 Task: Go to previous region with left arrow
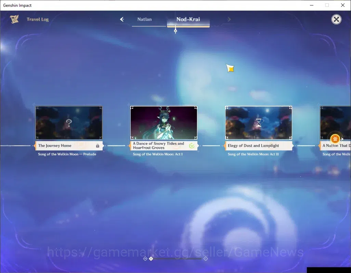pyautogui.click(x=122, y=19)
